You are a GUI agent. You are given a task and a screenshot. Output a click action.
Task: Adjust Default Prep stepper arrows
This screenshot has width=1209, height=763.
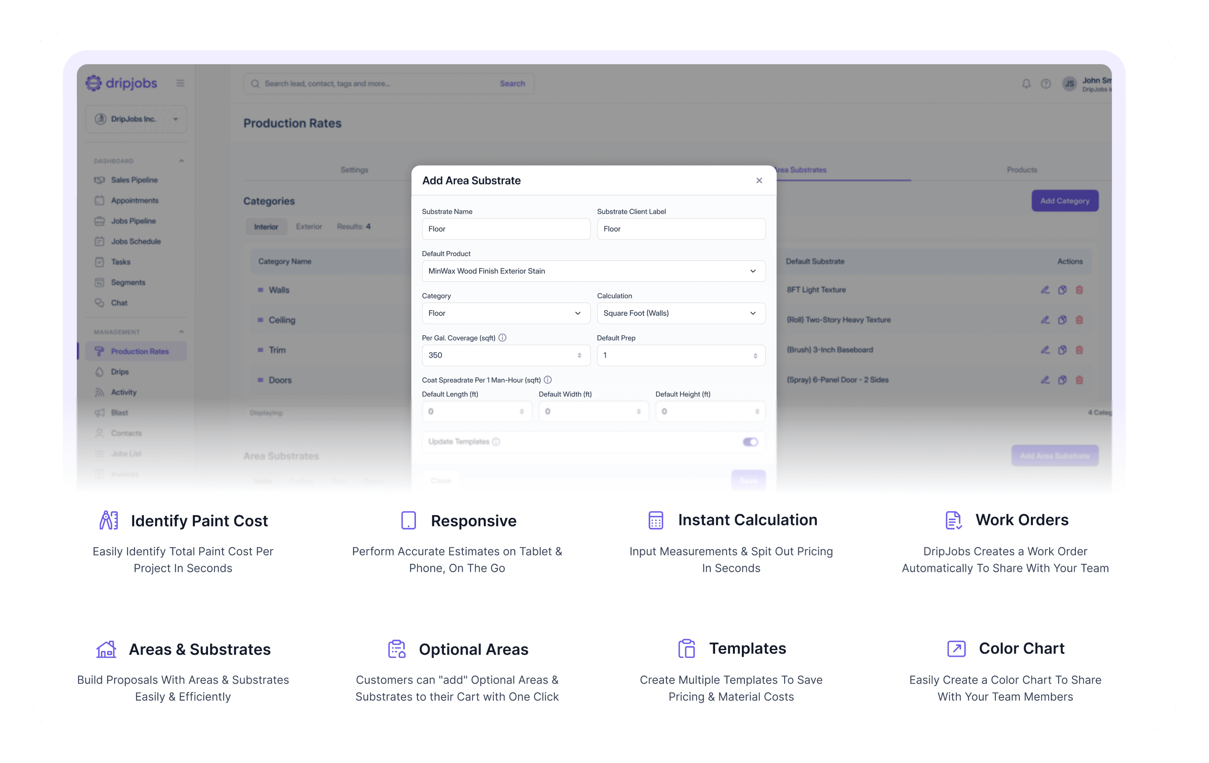[755, 355]
